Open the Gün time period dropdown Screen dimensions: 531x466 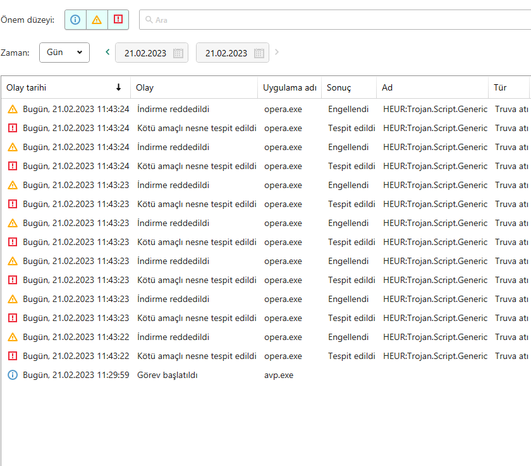[64, 53]
